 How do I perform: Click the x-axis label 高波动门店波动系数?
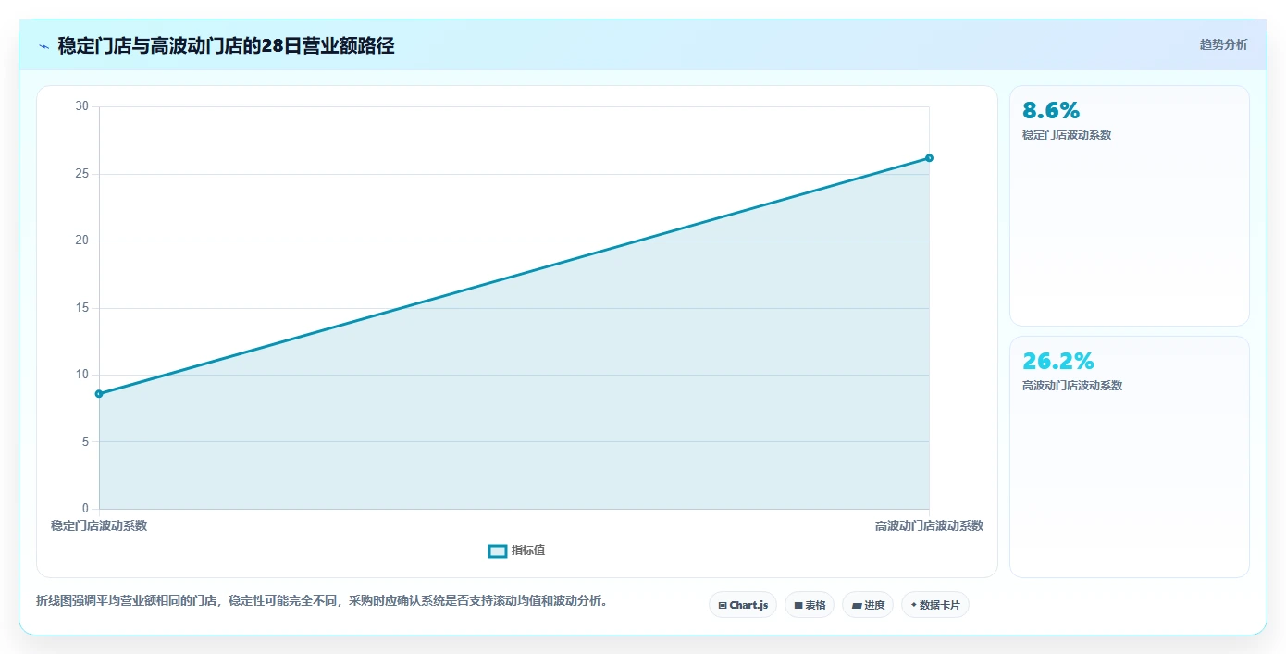(929, 525)
